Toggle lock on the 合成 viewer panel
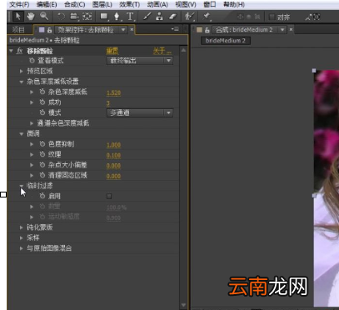The height and width of the screenshot is (310, 339). [x=207, y=30]
